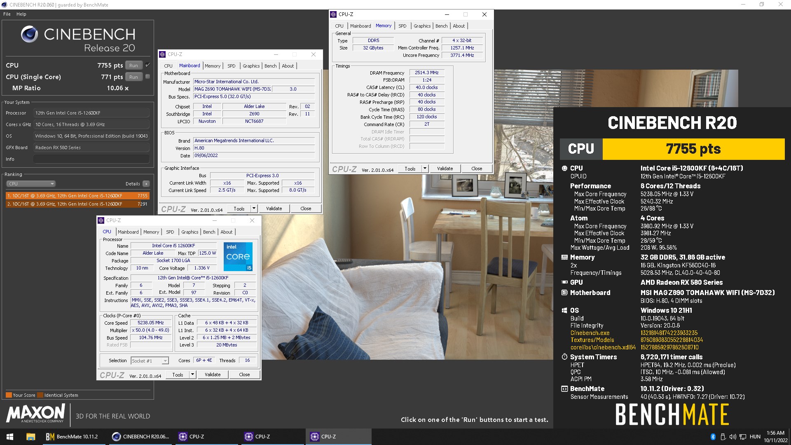Switch to CINEBENCH R20 taskbar item
The width and height of the screenshot is (791, 445).
pyautogui.click(x=141, y=437)
